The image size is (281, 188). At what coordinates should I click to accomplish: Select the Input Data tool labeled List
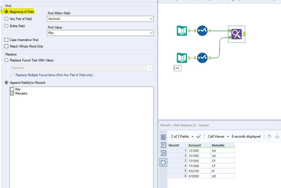click(x=182, y=58)
